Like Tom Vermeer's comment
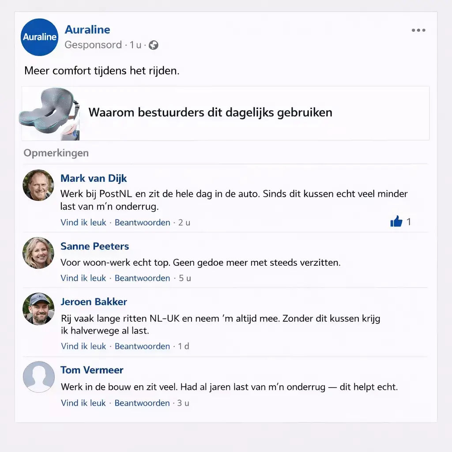 [x=83, y=403]
